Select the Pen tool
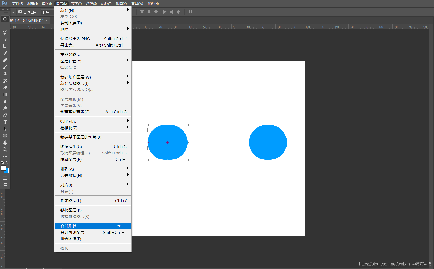This screenshot has height=269, width=434. 5,115
